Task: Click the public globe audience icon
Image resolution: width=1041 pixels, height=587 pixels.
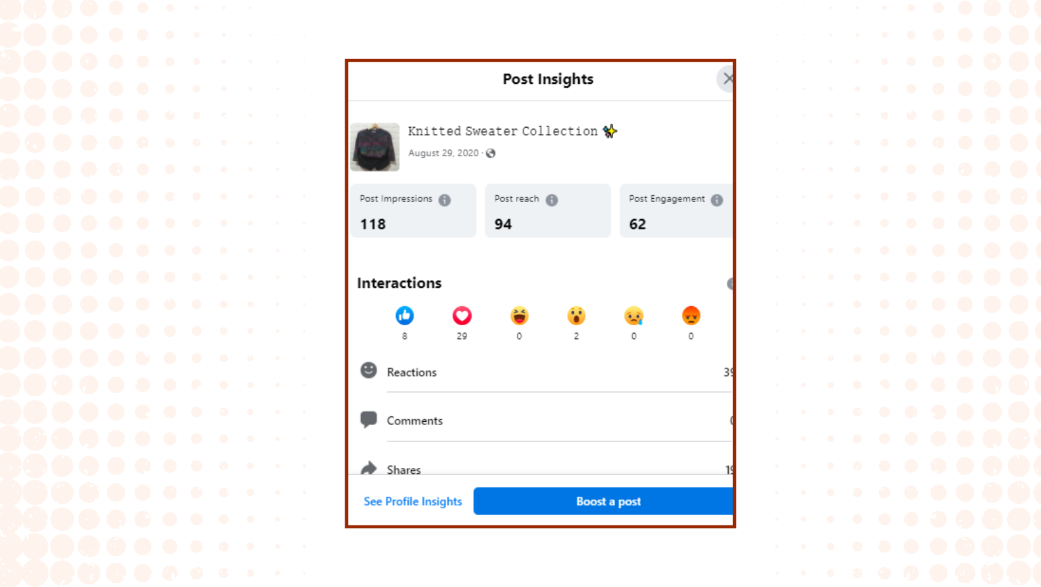Action: click(491, 153)
